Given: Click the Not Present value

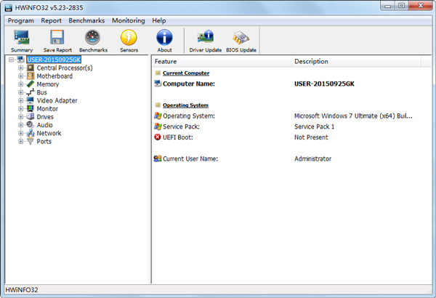Looking at the screenshot, I should click(x=311, y=137).
